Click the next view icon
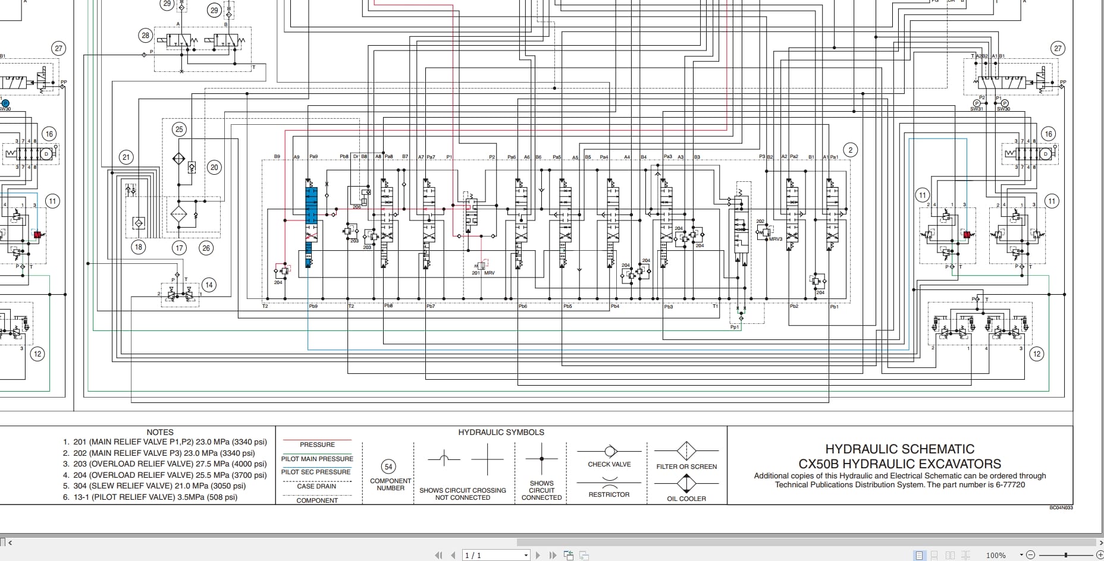Screen dimensions: 1104x561 click(584, 554)
